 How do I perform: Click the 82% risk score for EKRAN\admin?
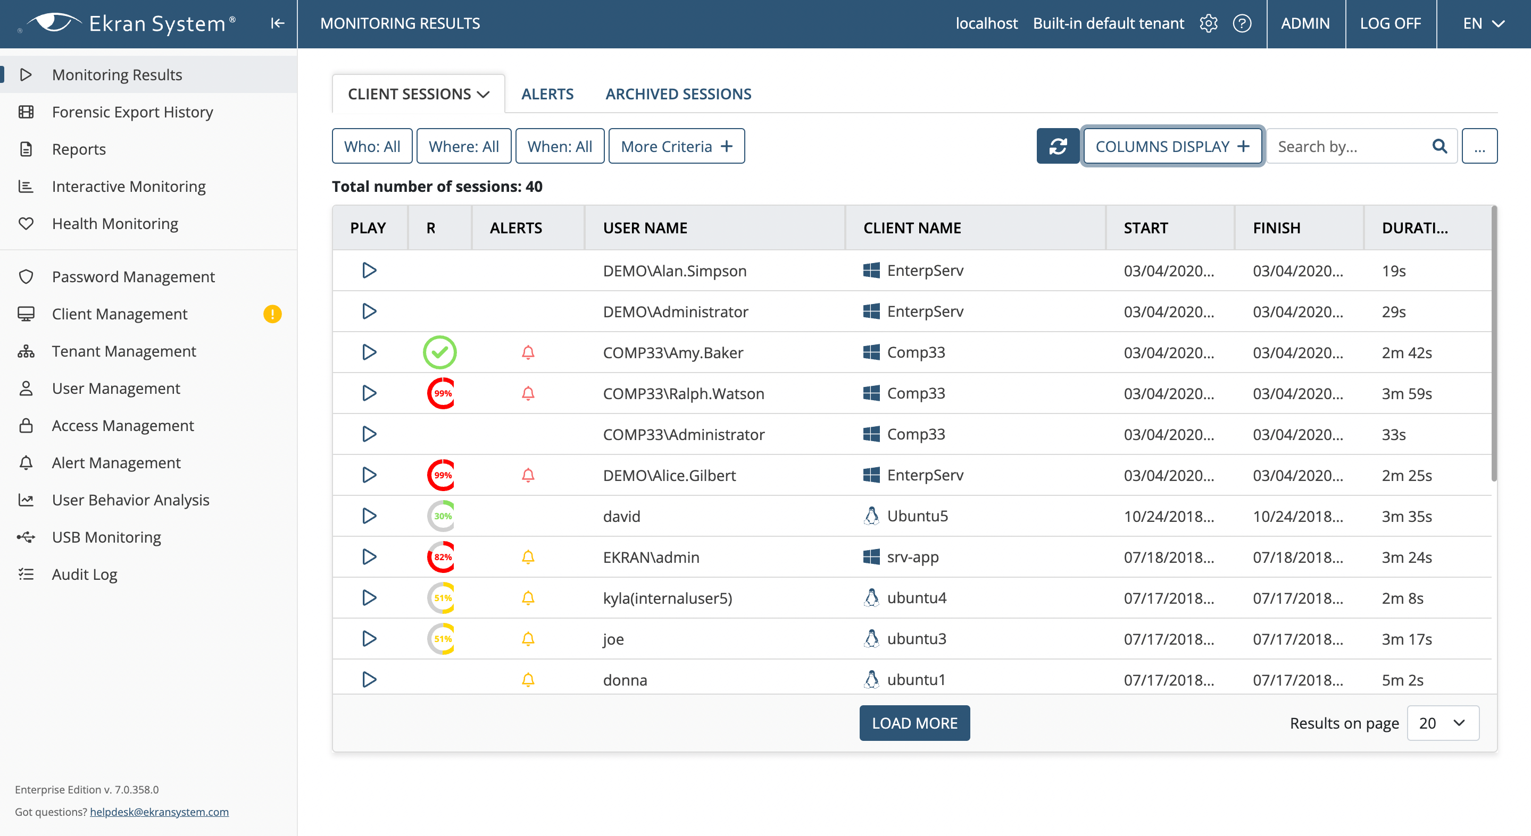(x=441, y=558)
